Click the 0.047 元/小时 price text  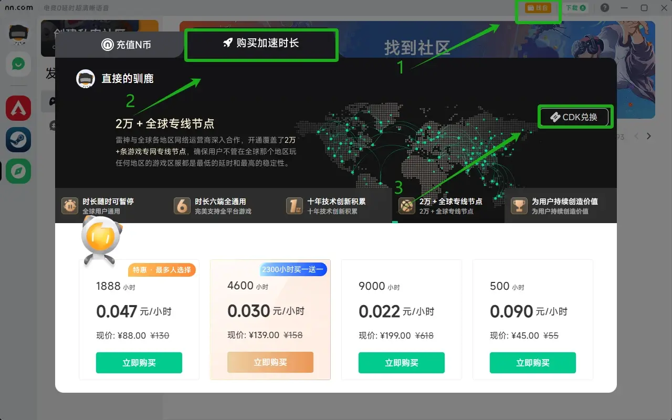pos(134,311)
